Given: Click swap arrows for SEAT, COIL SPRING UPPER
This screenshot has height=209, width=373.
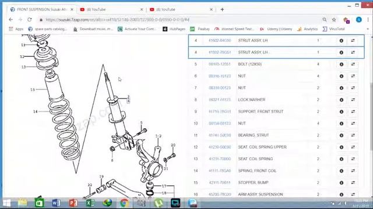Looking at the screenshot, I should 353,147.
